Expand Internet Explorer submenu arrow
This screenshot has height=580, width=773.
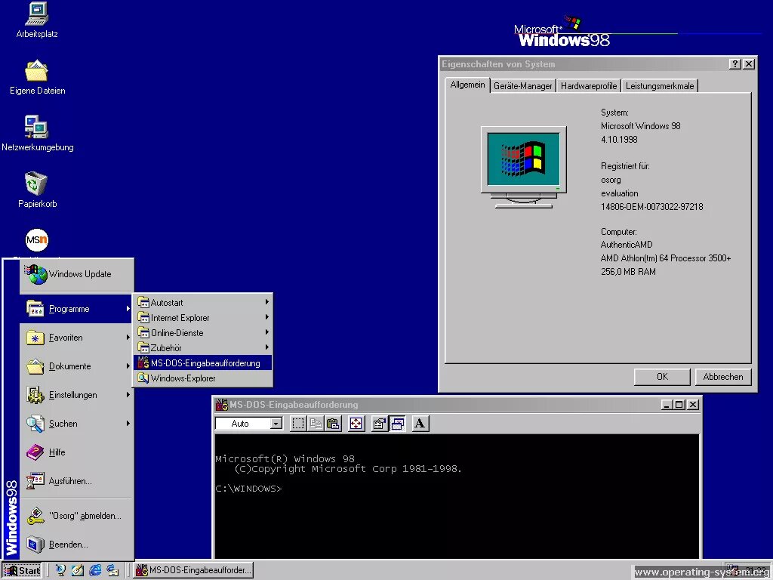click(x=266, y=317)
